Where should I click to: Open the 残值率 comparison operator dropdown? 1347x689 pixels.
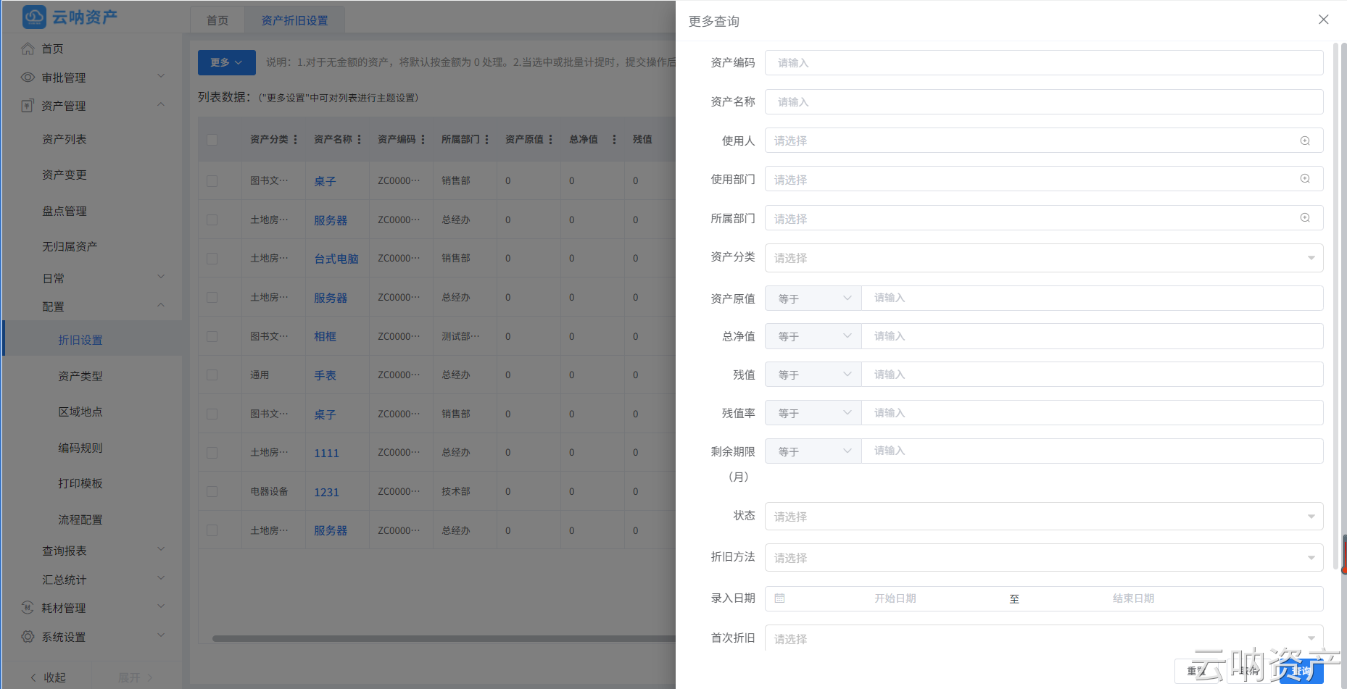813,413
